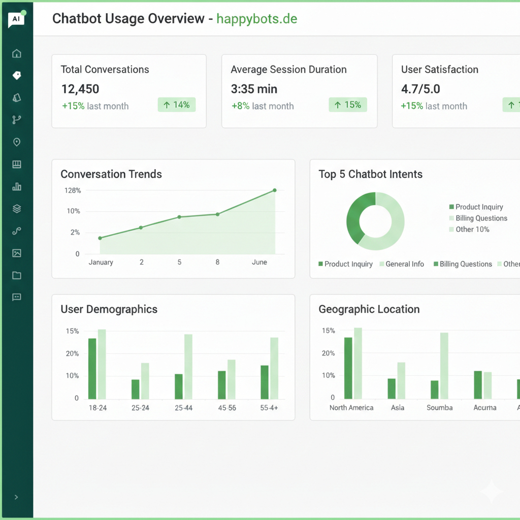Open the folder icon in sidebar
Screen dimensions: 520x520
coord(17,275)
